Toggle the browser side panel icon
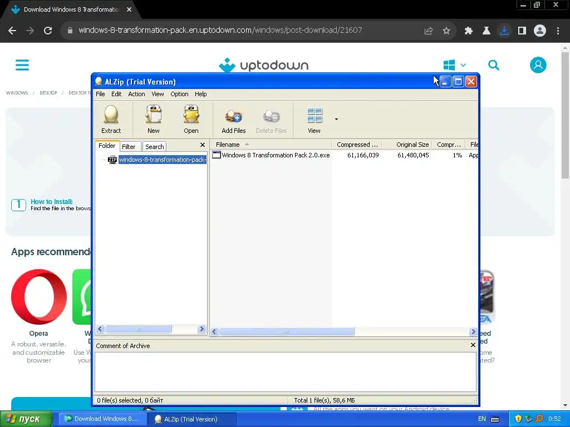 (522, 31)
